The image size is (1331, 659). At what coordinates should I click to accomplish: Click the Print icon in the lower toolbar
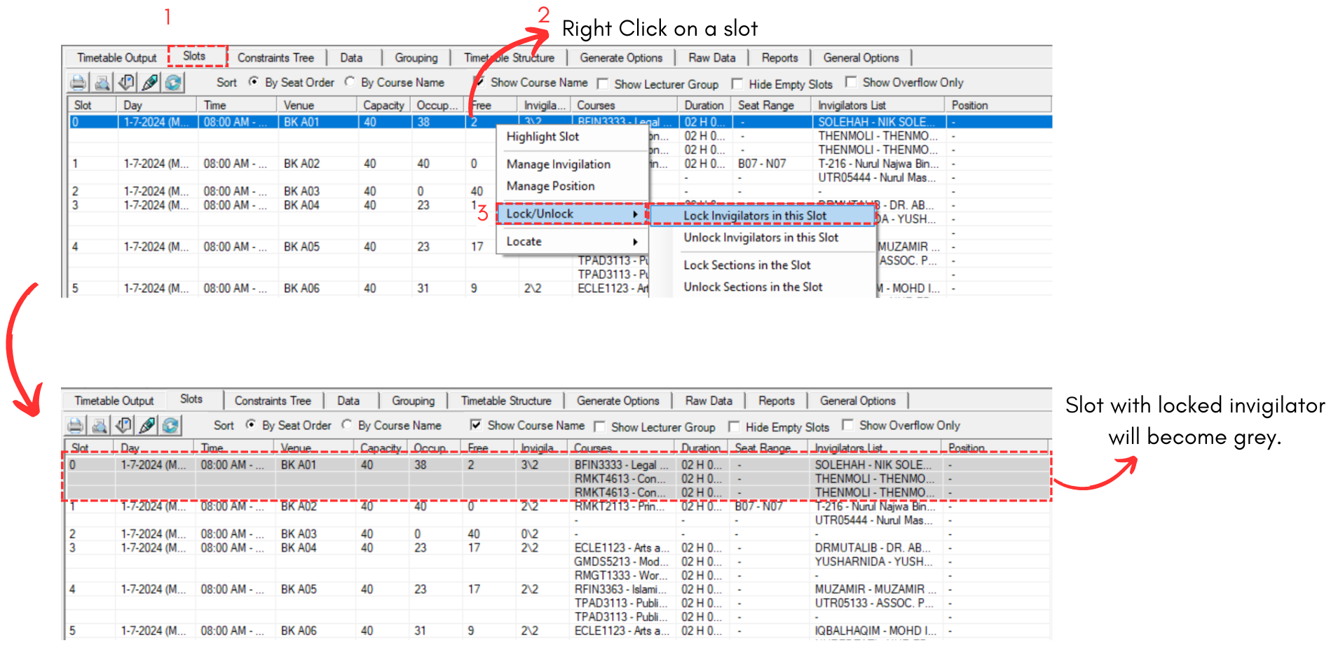point(76,426)
